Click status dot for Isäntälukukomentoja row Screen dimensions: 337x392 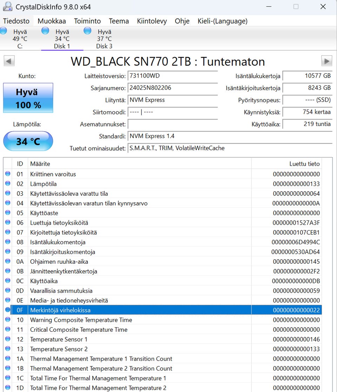coord(8,242)
